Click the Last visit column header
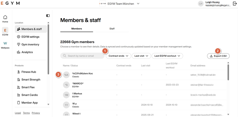 145,65
